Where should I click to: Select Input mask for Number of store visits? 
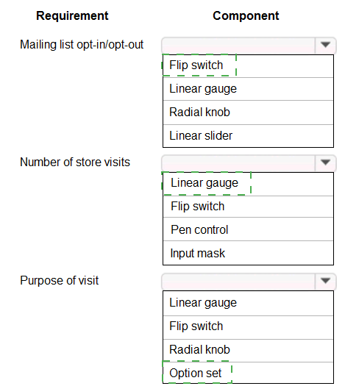[x=248, y=253]
